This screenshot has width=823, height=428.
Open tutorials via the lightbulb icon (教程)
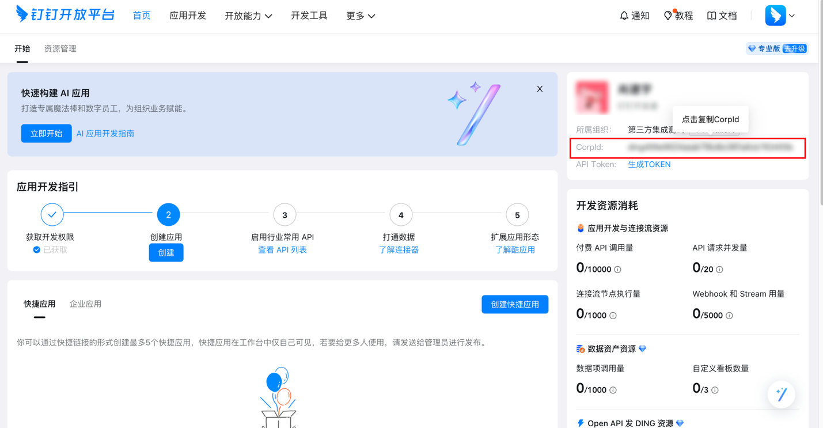(x=668, y=16)
